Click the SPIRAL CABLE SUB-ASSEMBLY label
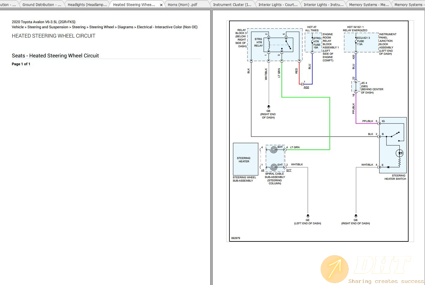This screenshot has width=425, height=285. click(x=275, y=179)
